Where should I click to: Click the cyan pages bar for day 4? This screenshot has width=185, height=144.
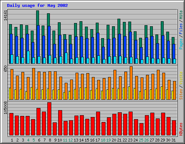28,57
